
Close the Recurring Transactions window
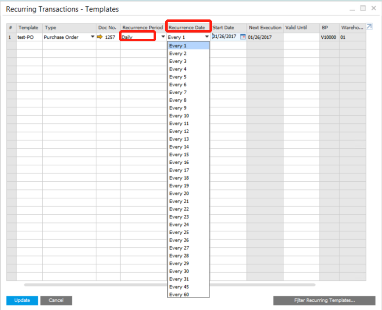pos(374,8)
